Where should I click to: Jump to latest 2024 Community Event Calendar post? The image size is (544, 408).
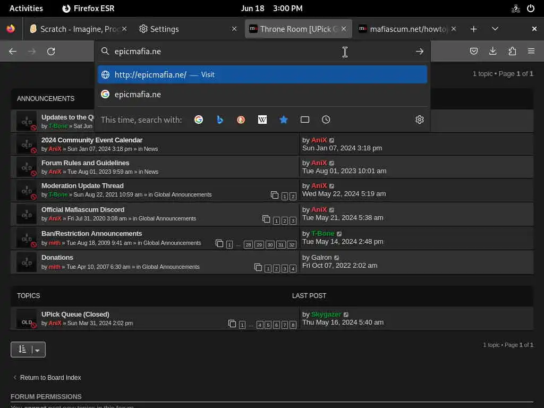(x=331, y=140)
